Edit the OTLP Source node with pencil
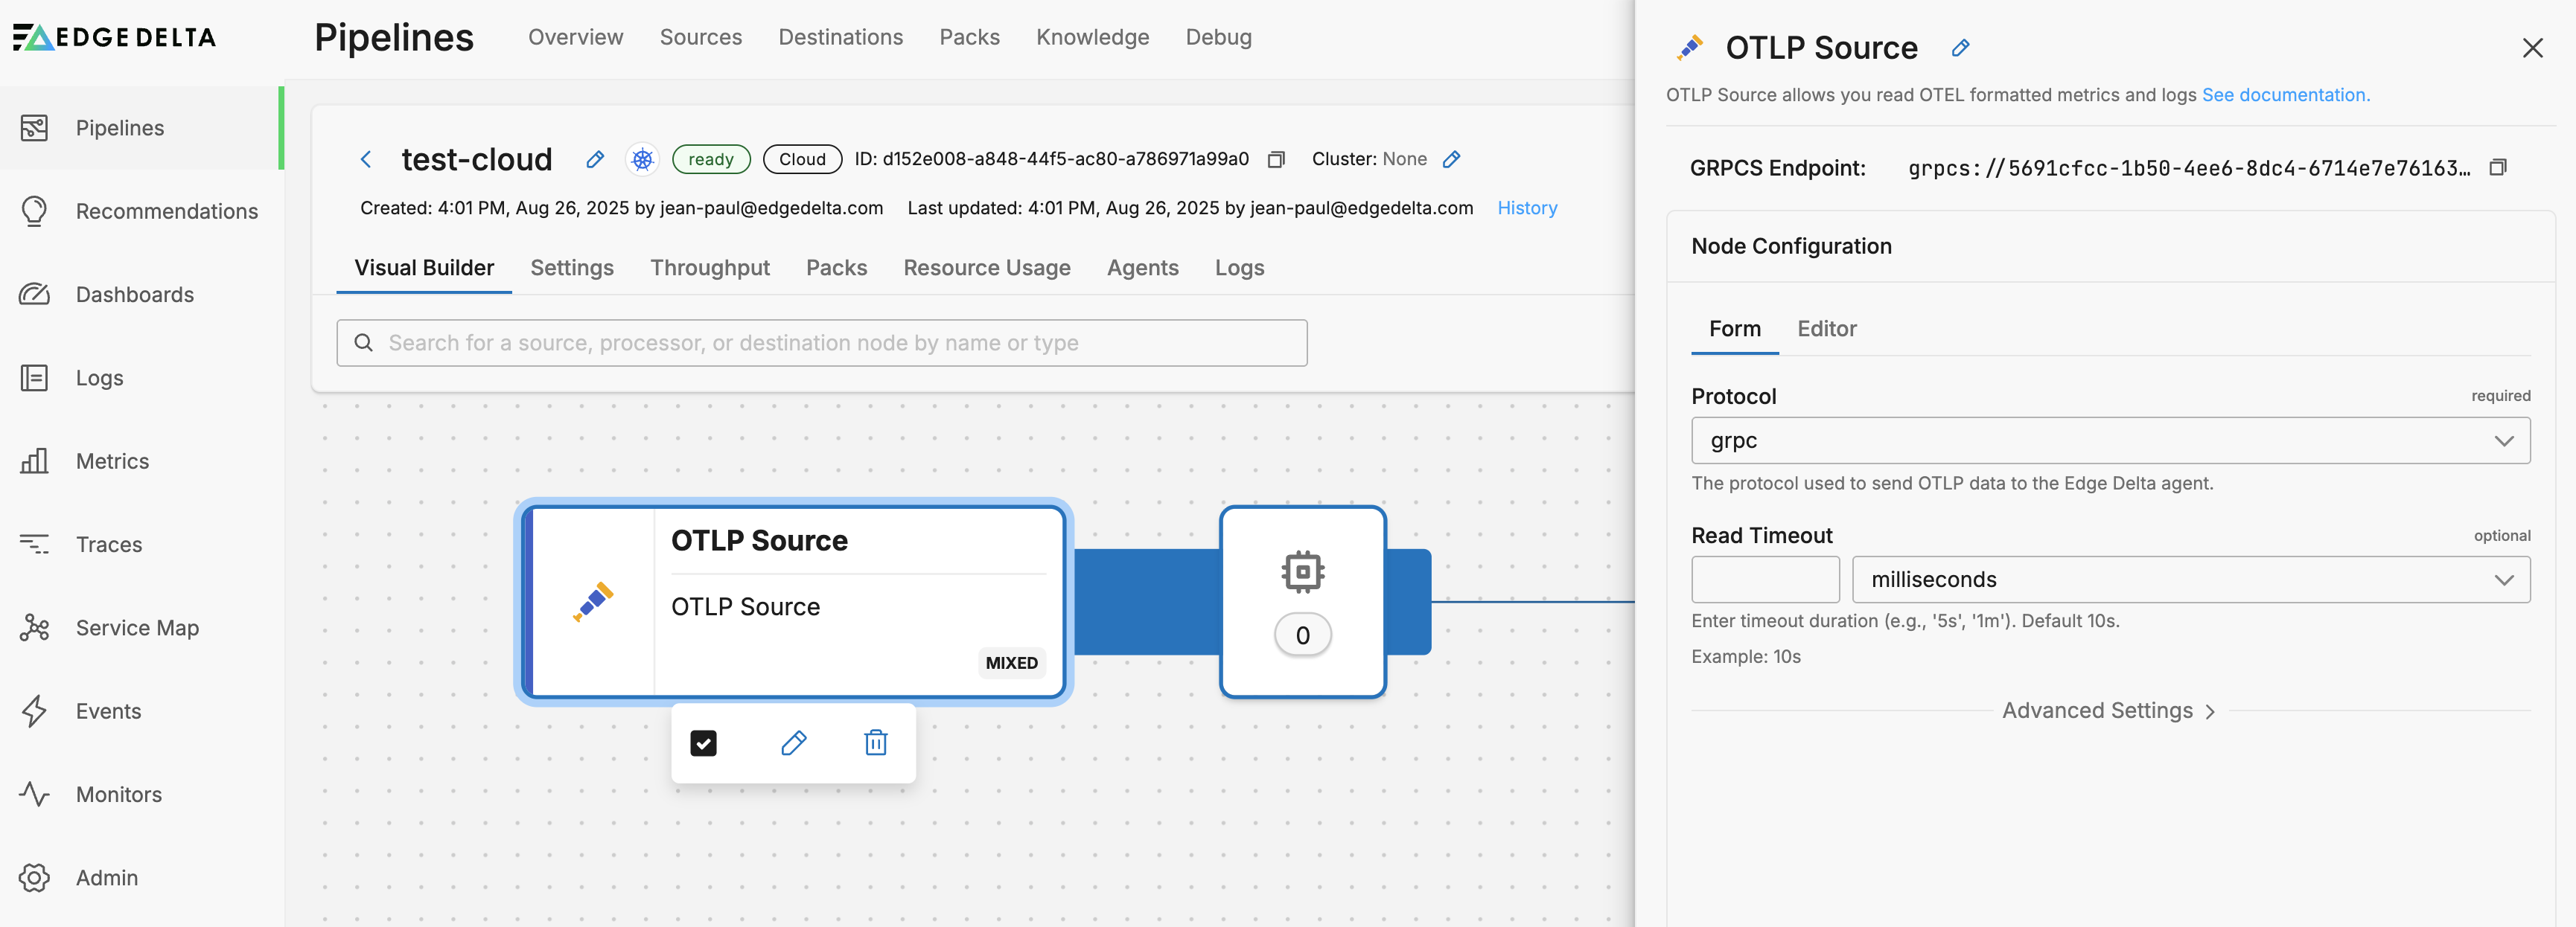This screenshot has width=2576, height=927. coord(794,742)
